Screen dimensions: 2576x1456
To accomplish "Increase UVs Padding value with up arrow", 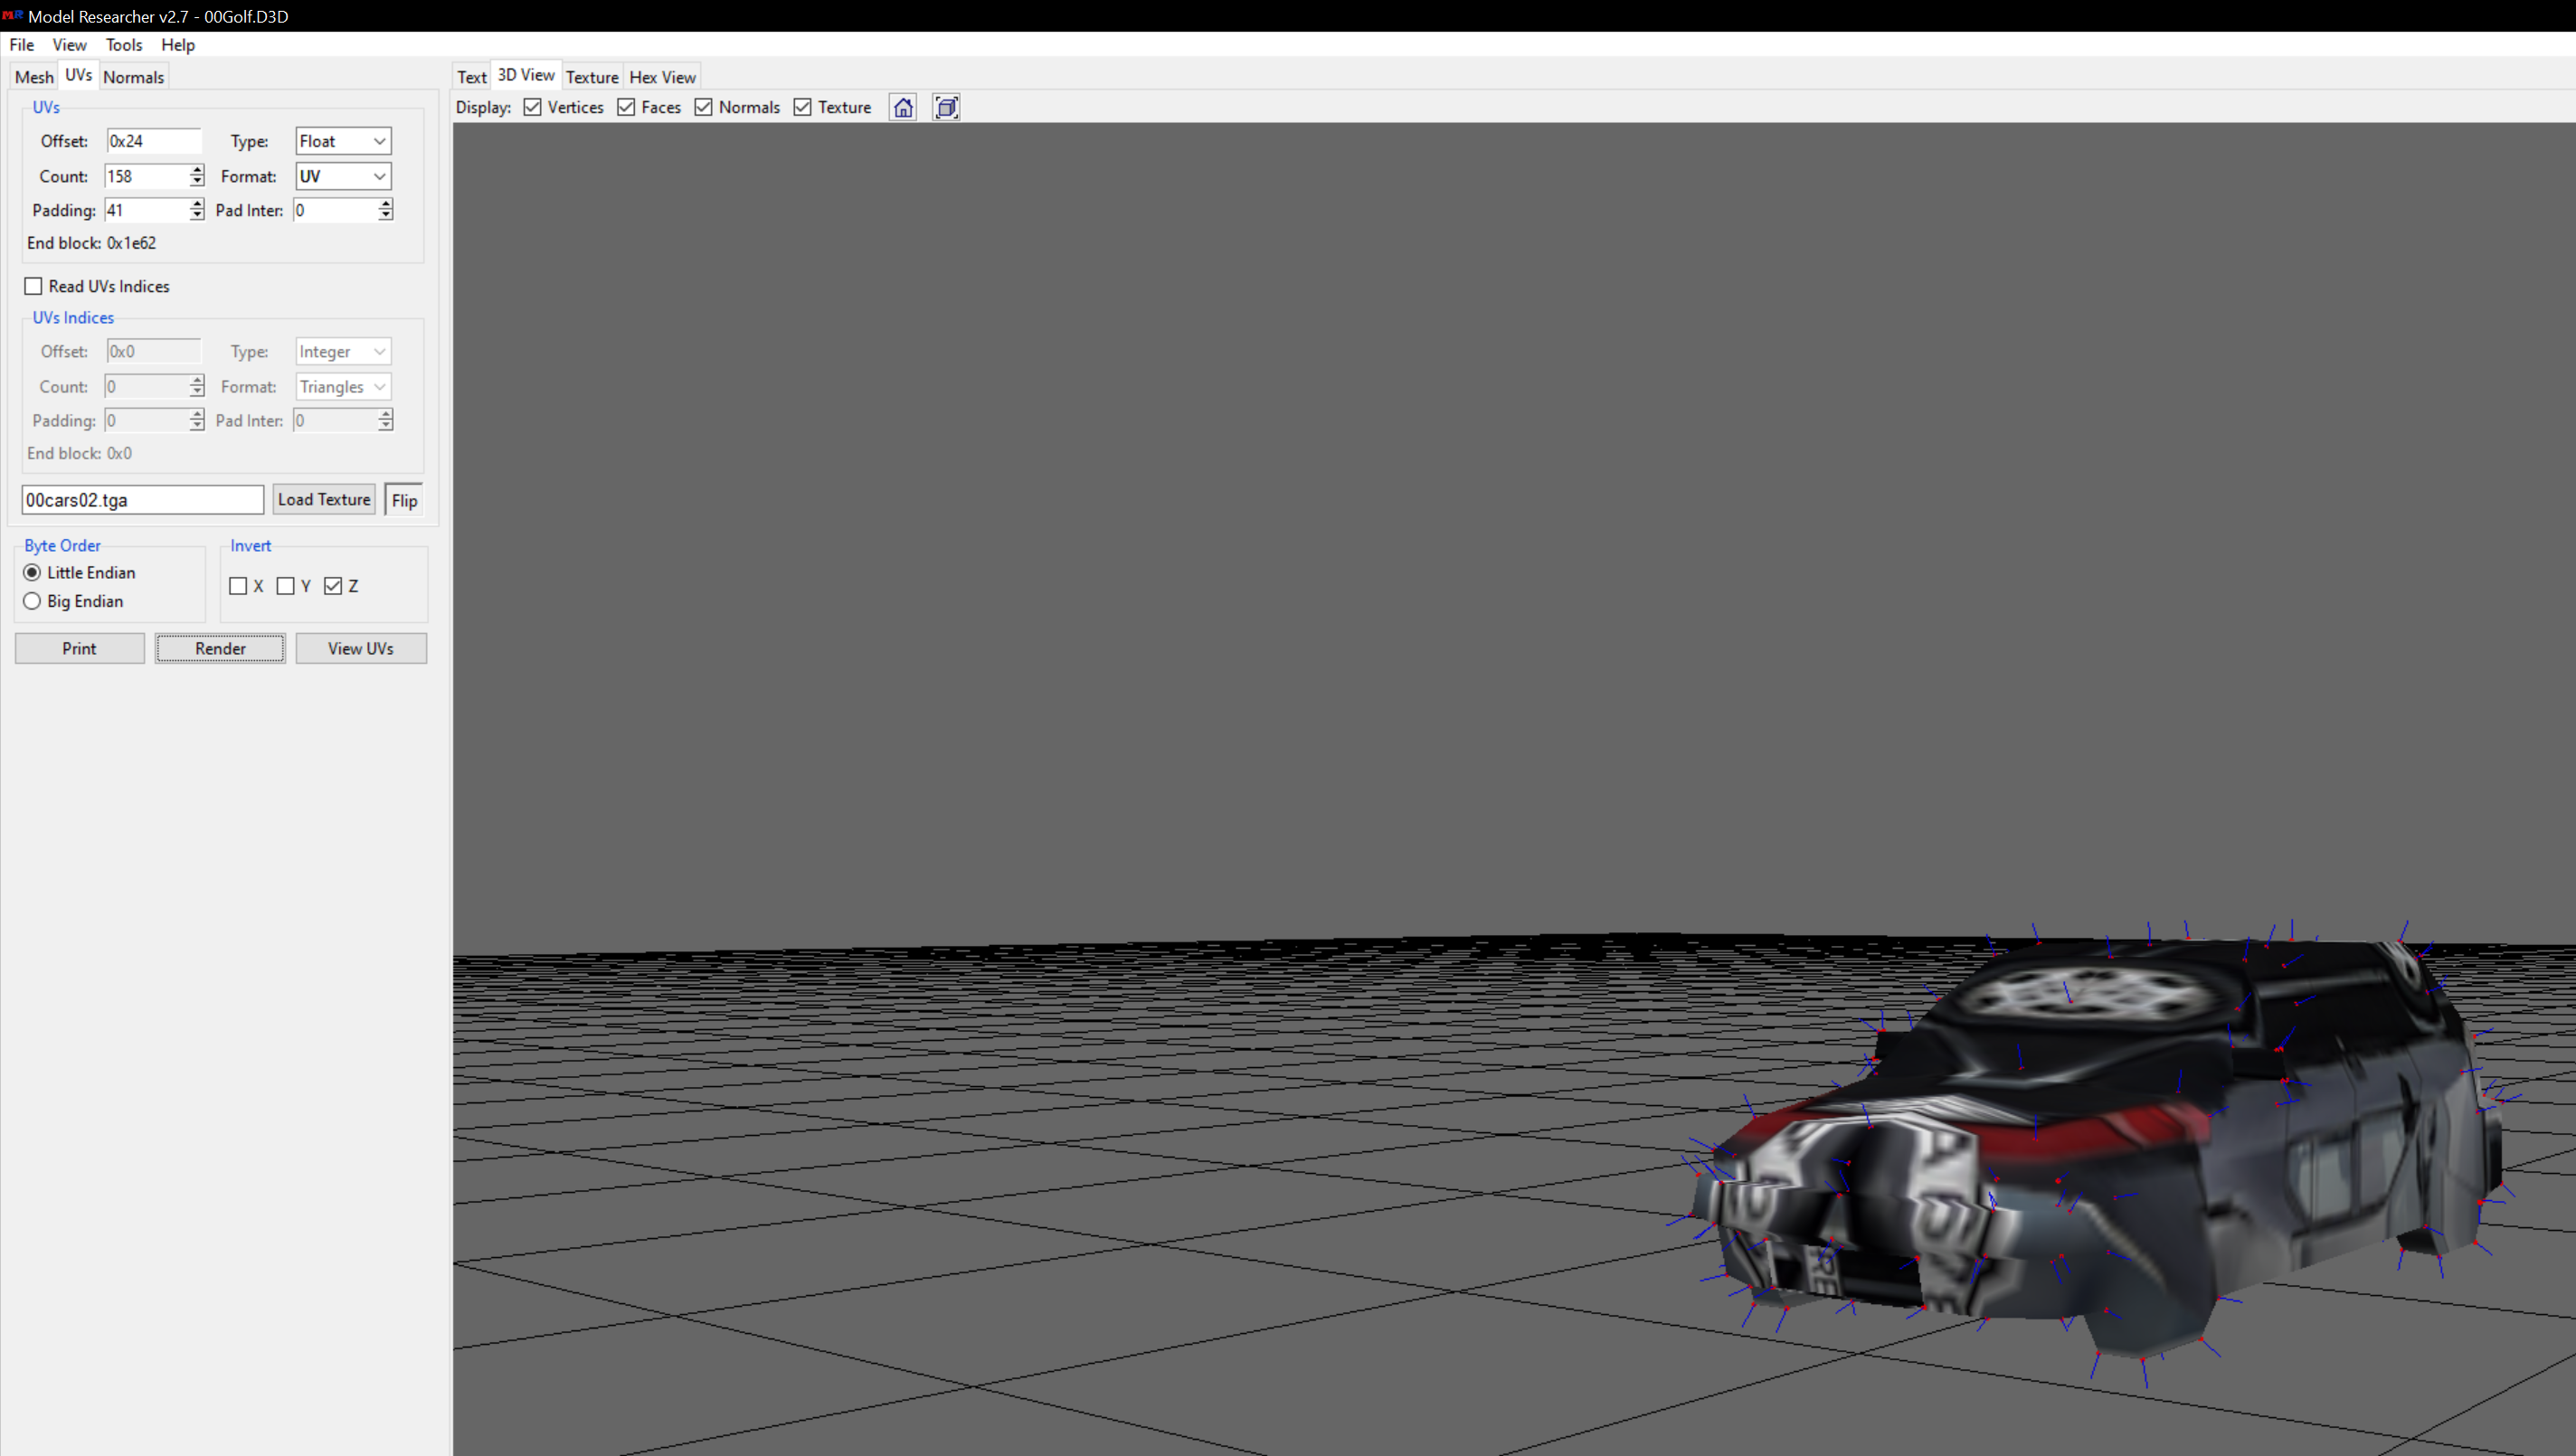I will 197,204.
